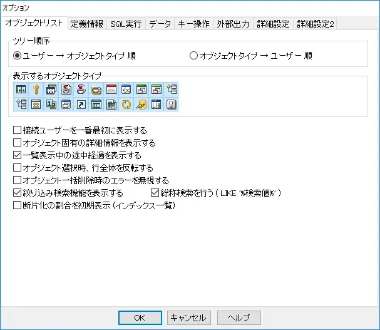Select オブジェクトタイプ → ユーザー 順 tree order

(x=193, y=56)
